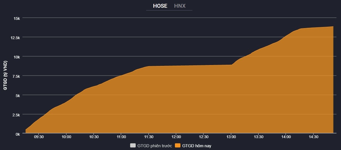Switch to the HOSE tab
Screen dimensions: 341x150
pyautogui.click(x=160, y=6)
